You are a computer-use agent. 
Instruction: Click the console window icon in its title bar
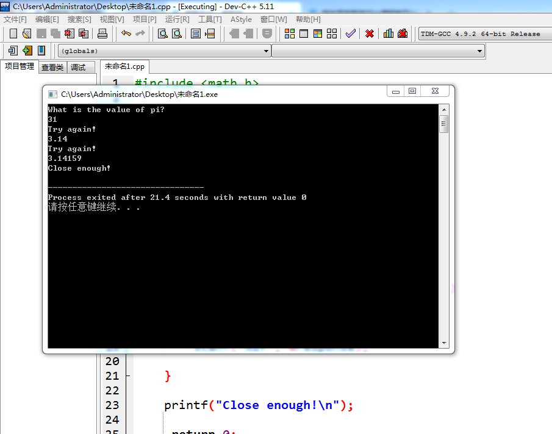coord(53,94)
